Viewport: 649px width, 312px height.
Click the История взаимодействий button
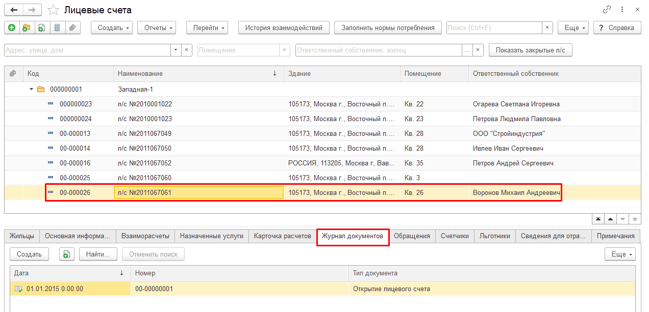(x=284, y=27)
